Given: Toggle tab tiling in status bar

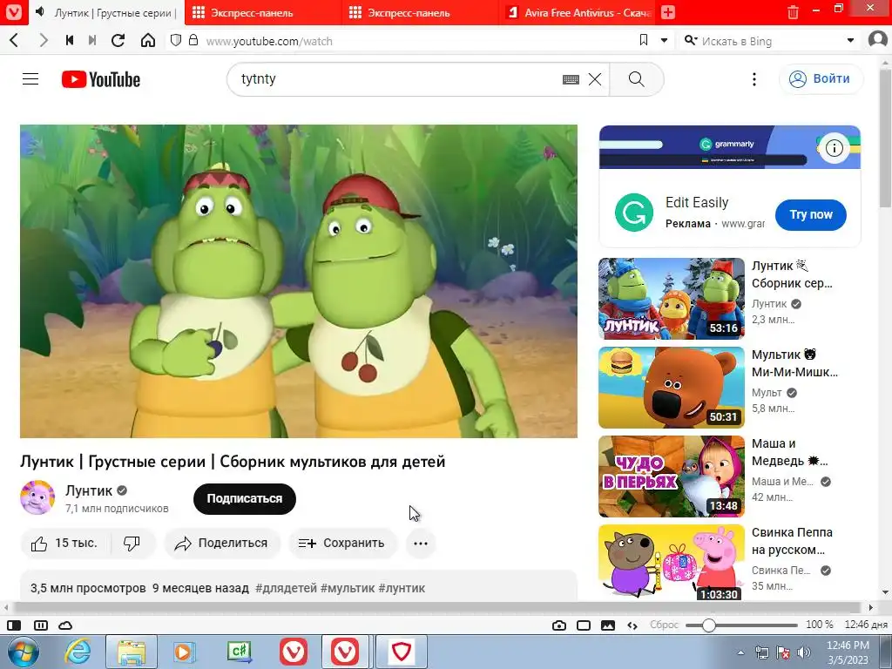Looking at the screenshot, I should 41,625.
